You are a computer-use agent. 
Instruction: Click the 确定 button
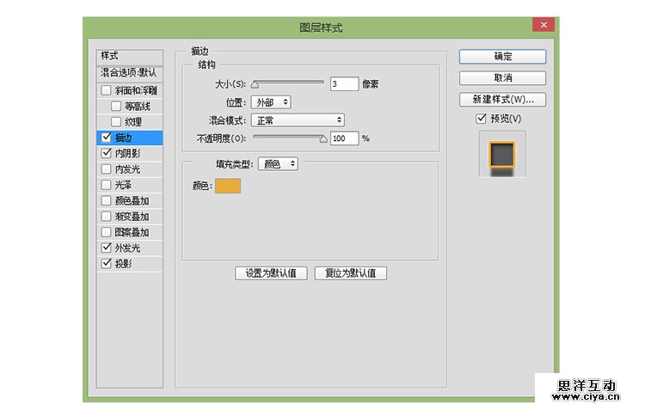[502, 57]
